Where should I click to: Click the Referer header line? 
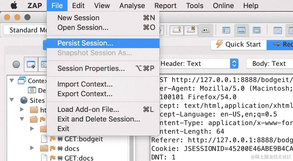point(222,140)
